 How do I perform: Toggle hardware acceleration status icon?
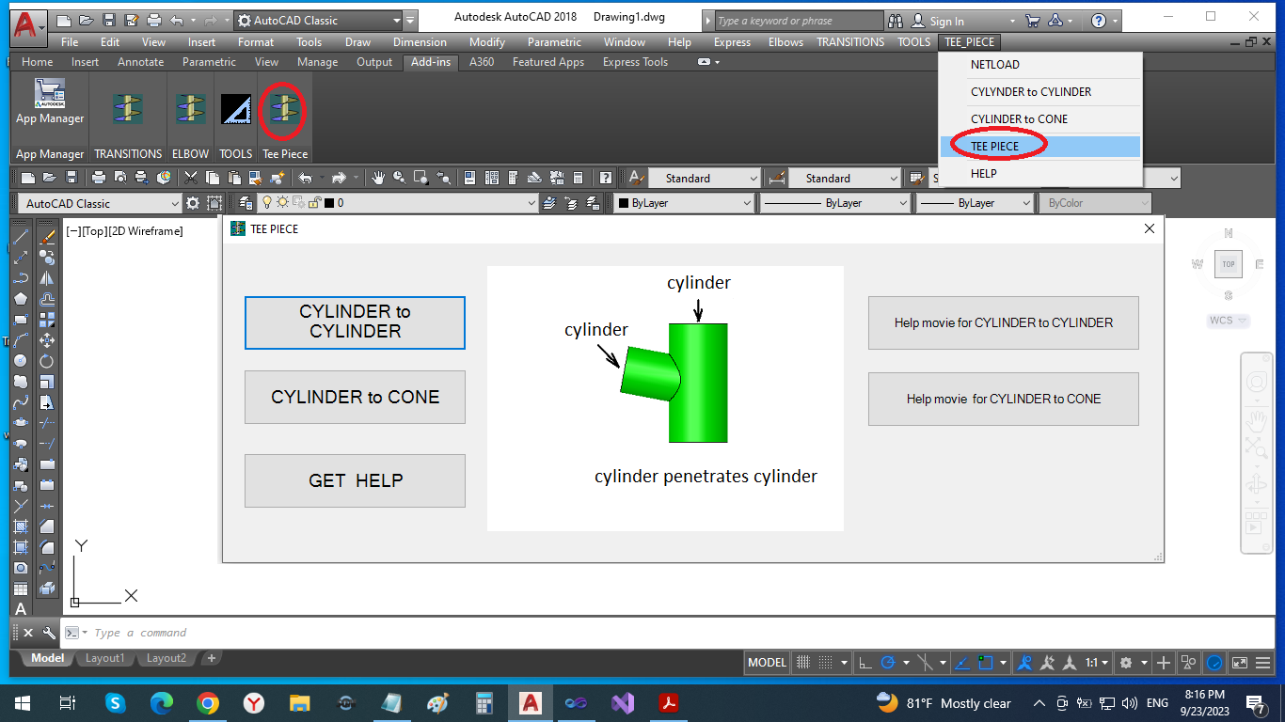tap(1214, 663)
